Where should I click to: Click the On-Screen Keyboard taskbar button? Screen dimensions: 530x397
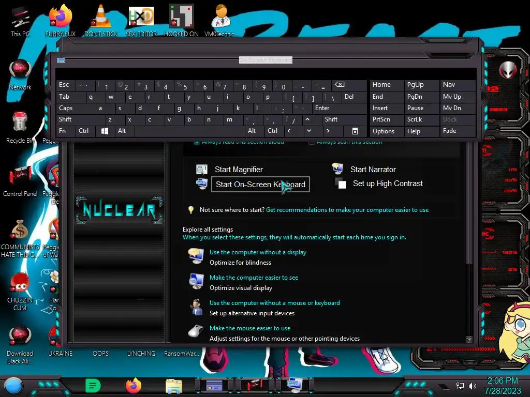(295, 385)
